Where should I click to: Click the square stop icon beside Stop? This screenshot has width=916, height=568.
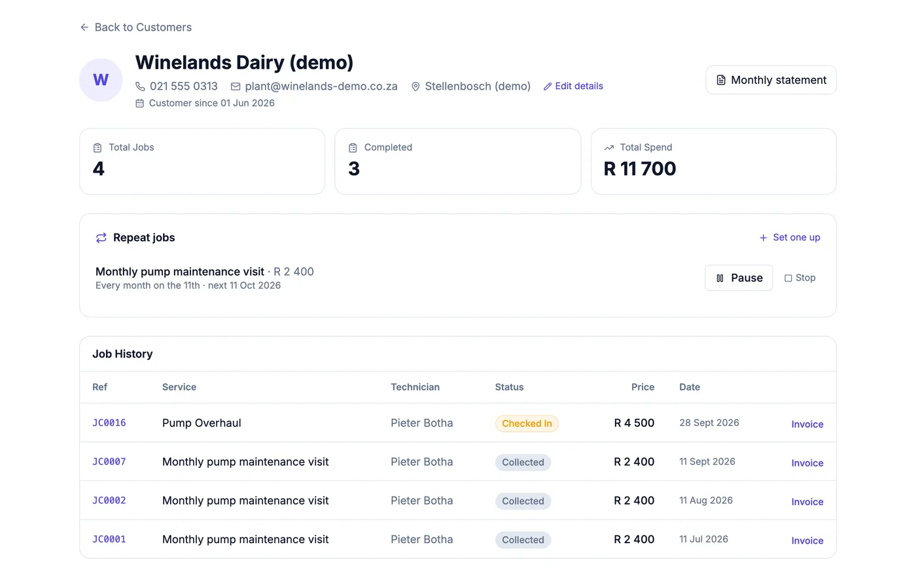coord(788,278)
